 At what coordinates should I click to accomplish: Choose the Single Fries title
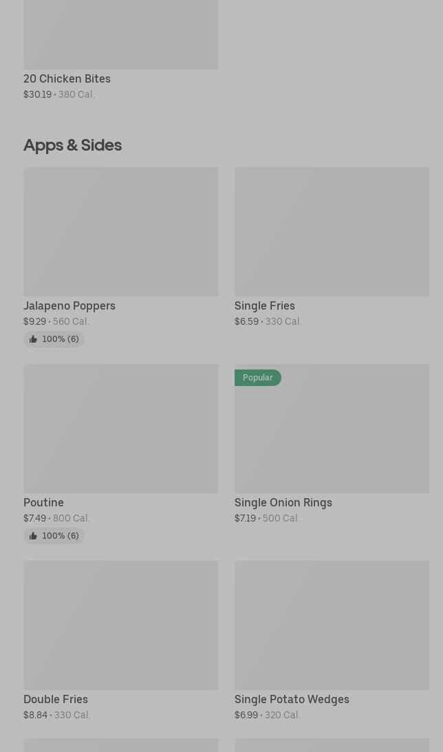pyautogui.click(x=265, y=305)
